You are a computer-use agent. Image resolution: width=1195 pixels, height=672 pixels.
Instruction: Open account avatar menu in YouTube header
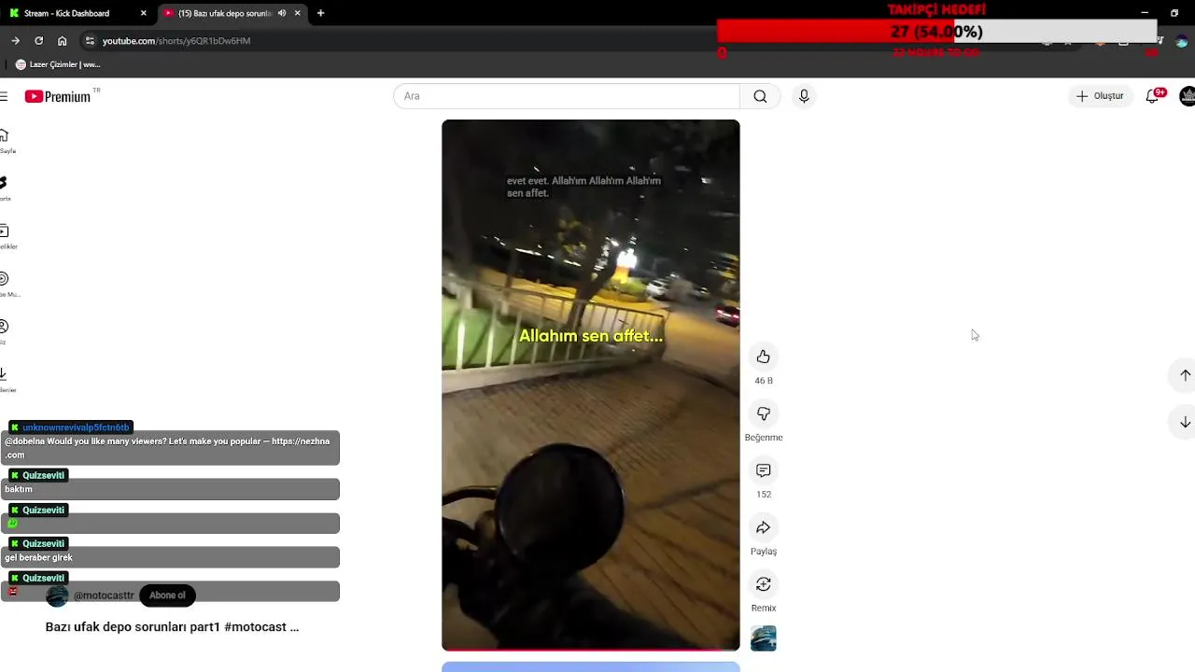tap(1188, 96)
